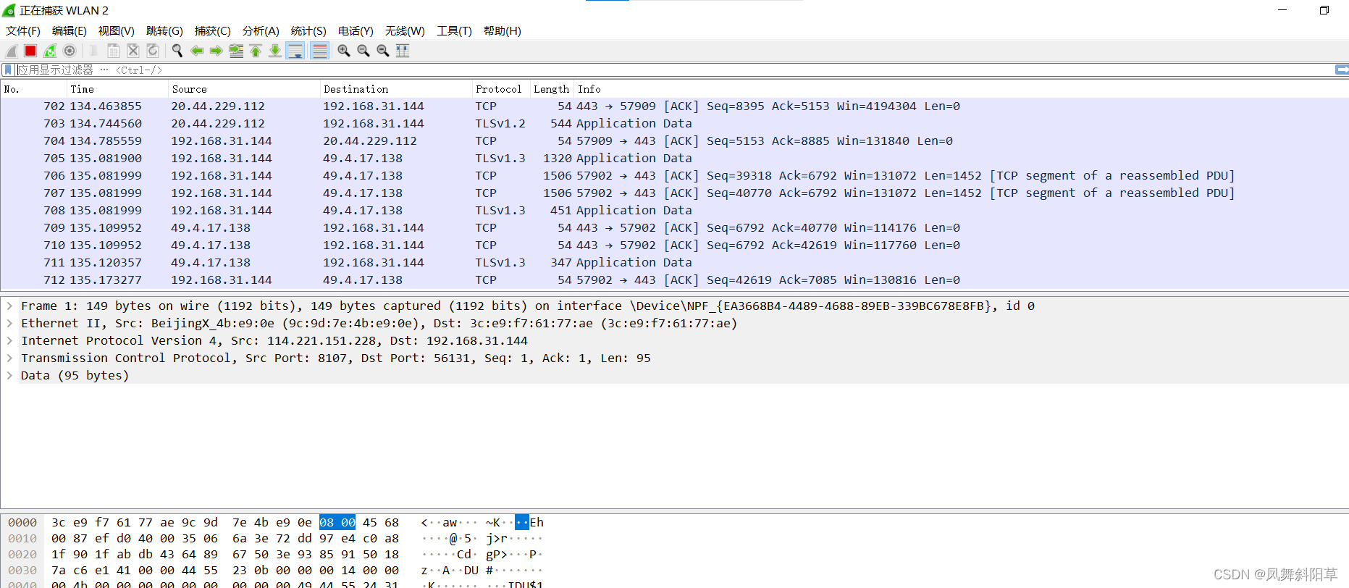The width and height of the screenshot is (1349, 588).
Task: Sort by the Source column header
Action: coord(244,89)
